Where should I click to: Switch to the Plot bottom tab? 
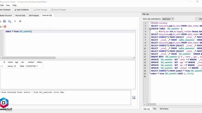[x=155, y=109]
